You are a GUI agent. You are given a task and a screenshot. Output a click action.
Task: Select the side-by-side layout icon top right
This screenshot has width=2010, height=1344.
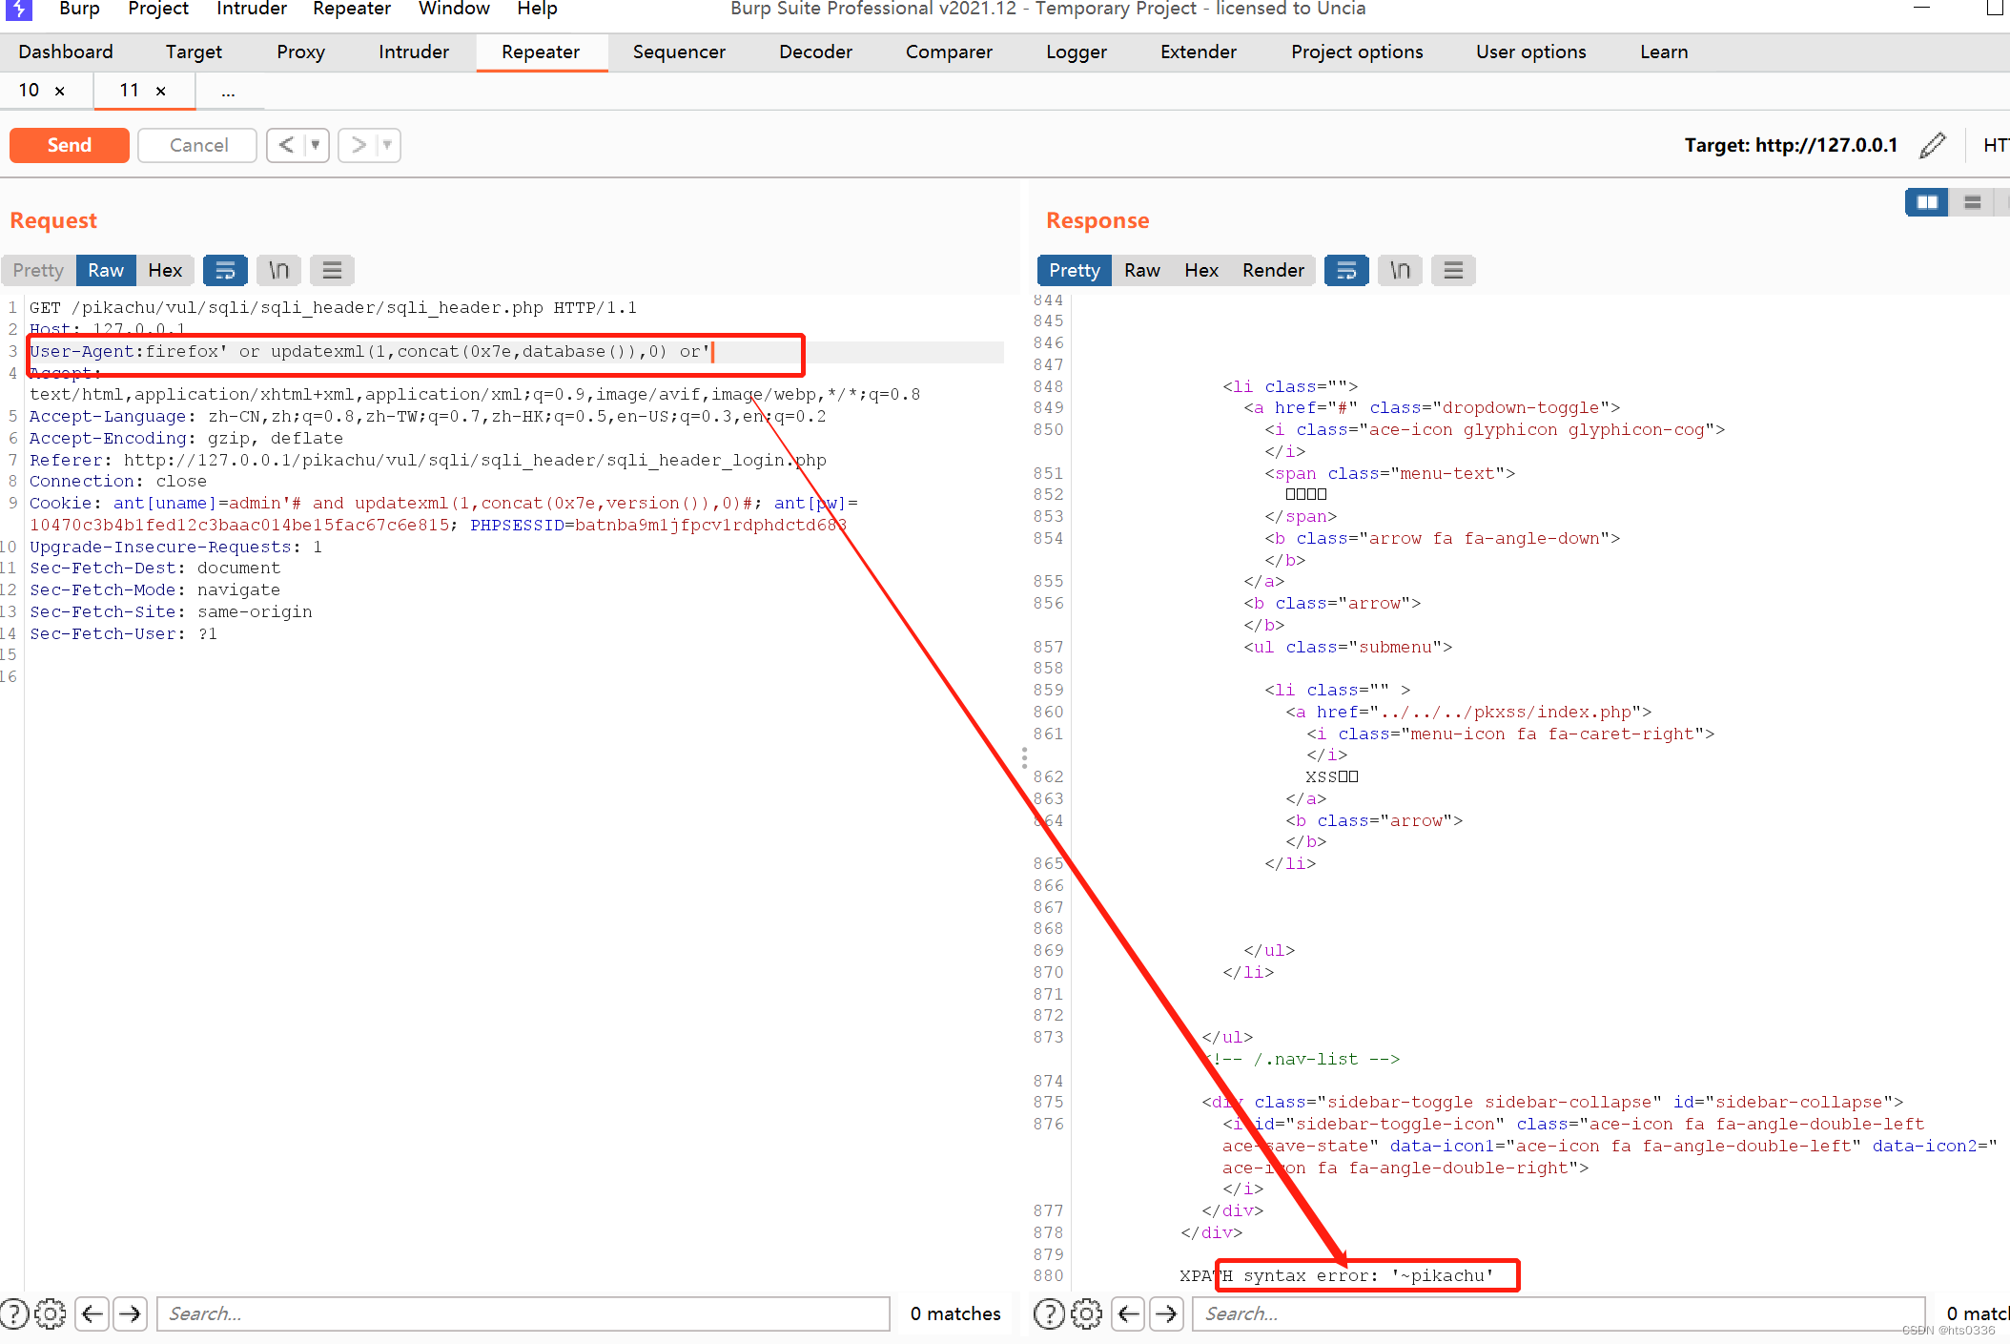(x=1927, y=202)
